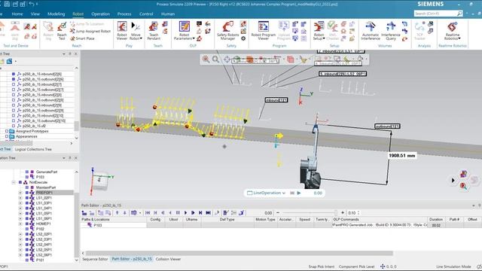
Task: Toggle display of p250_ib_15.outbound[2][10]
Action: pyautogui.click(x=14, y=120)
